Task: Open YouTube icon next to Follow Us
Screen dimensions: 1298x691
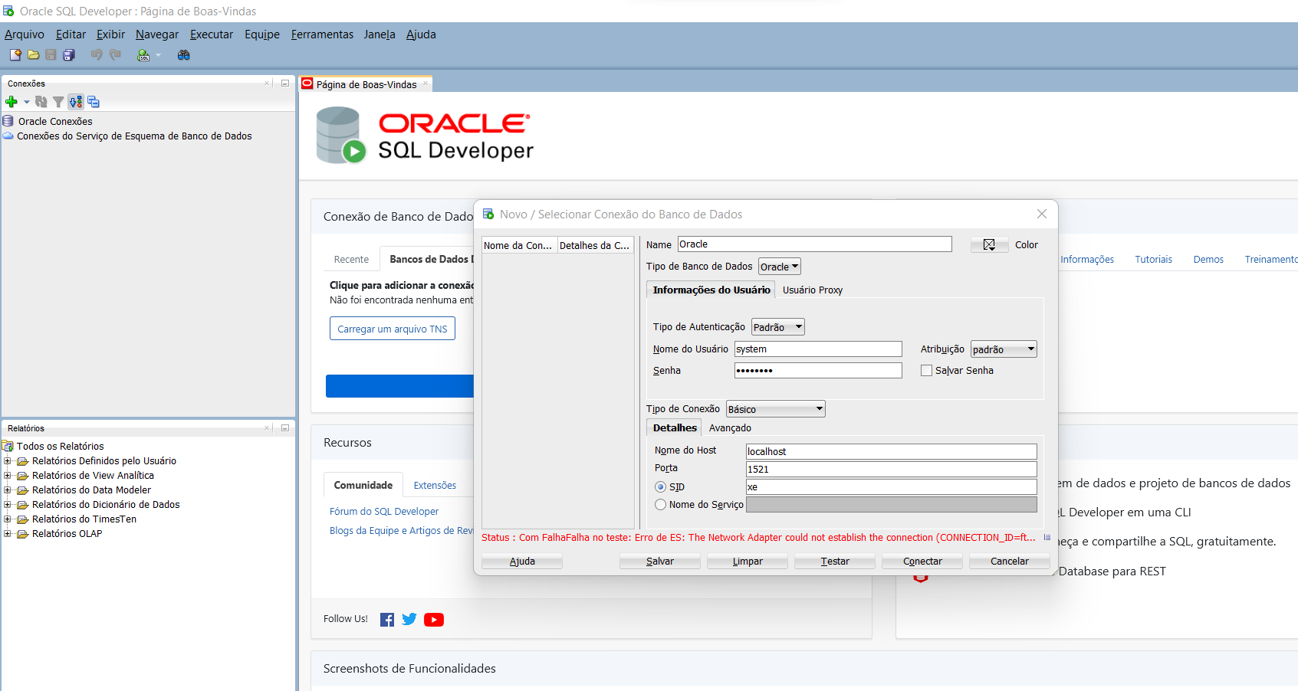Action: 434,620
